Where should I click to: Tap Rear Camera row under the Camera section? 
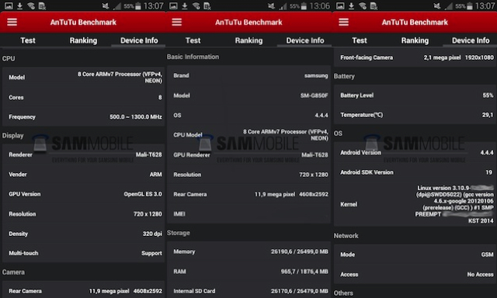(84, 291)
